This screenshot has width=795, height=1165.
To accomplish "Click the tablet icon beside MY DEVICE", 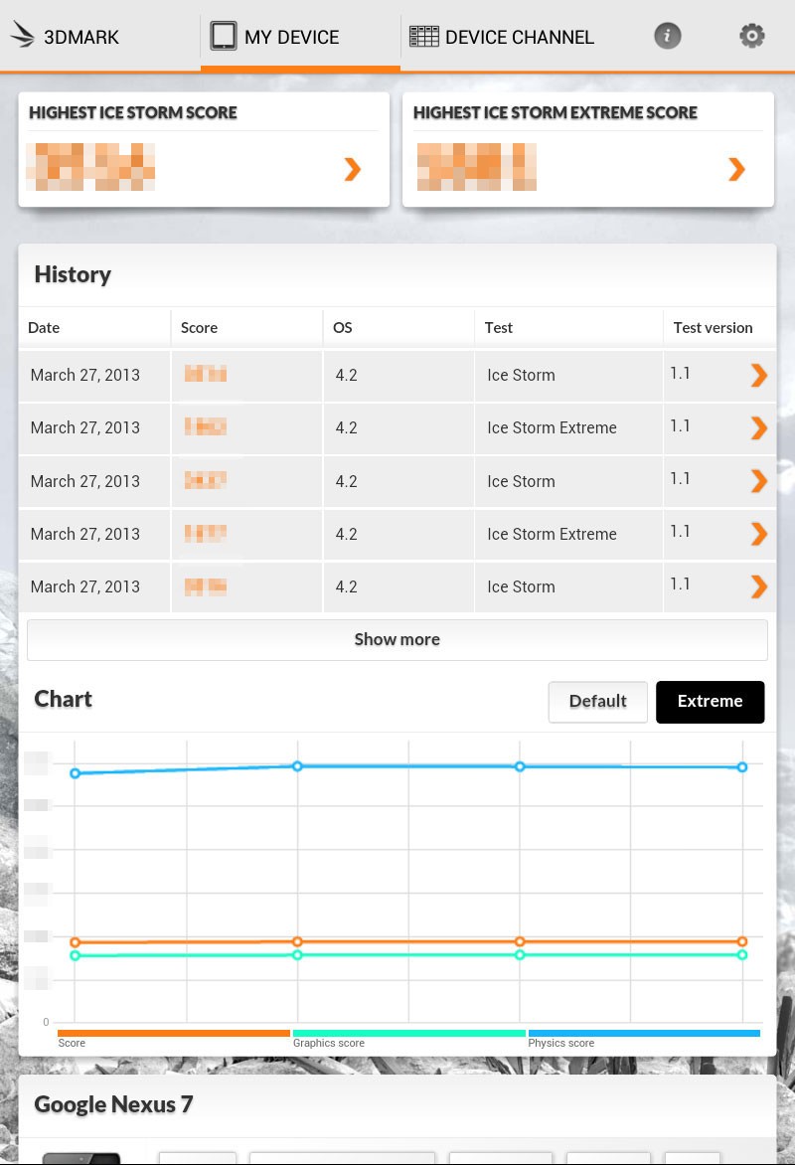I will pyautogui.click(x=223, y=36).
